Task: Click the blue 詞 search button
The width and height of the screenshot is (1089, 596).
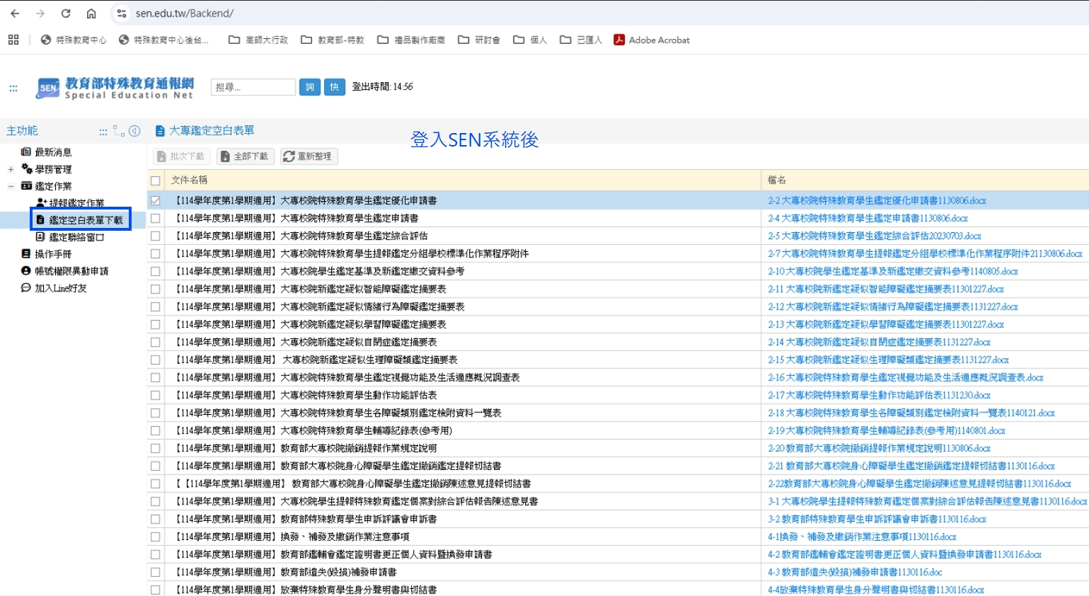Action: 309,87
